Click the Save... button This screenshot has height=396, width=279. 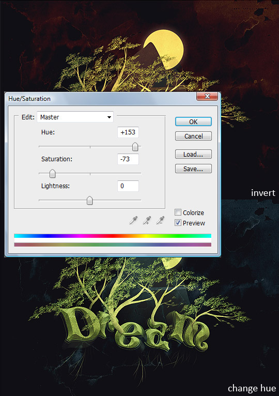click(x=193, y=169)
